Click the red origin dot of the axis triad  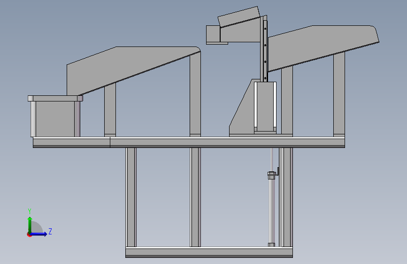(x=29, y=235)
